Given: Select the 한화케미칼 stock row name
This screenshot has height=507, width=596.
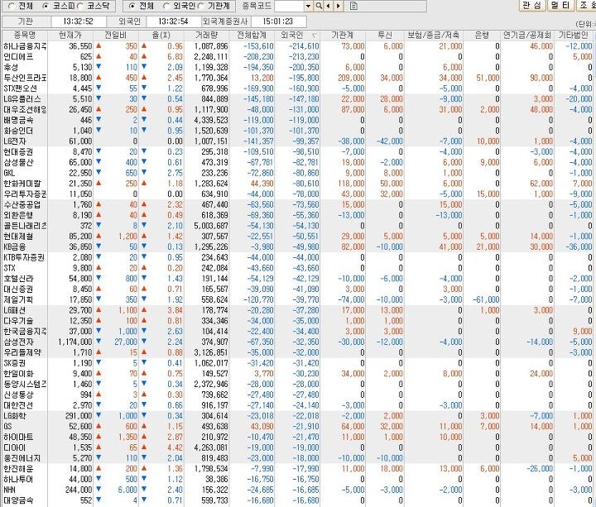Looking at the screenshot, I should coord(22,184).
